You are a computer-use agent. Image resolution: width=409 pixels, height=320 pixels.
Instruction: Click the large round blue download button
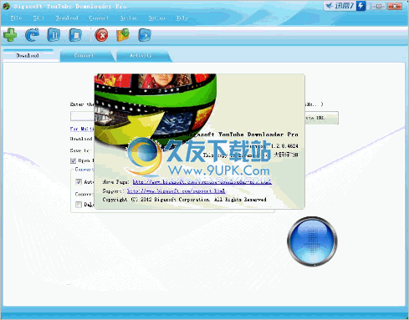tap(312, 241)
